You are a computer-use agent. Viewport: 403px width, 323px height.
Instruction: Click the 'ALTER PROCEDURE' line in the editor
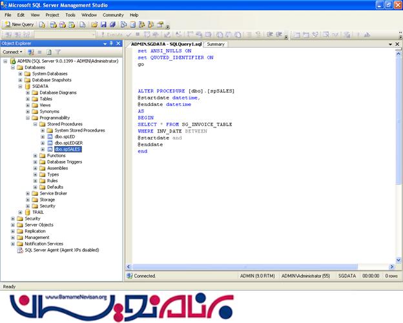[186, 91]
